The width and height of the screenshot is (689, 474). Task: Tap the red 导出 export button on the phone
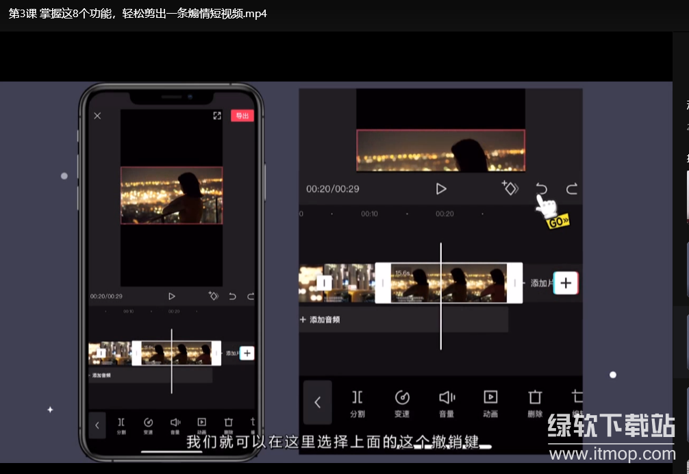242,116
